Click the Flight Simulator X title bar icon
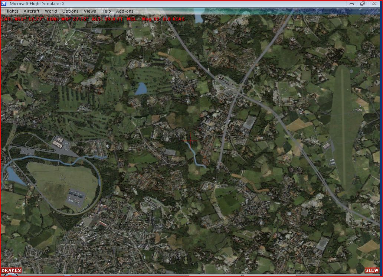The width and height of the screenshot is (383, 277). coord(4,4)
